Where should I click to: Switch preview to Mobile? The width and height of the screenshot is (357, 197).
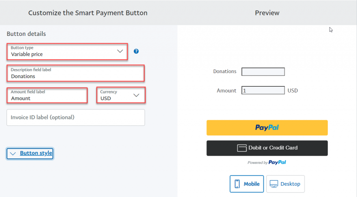click(246, 184)
